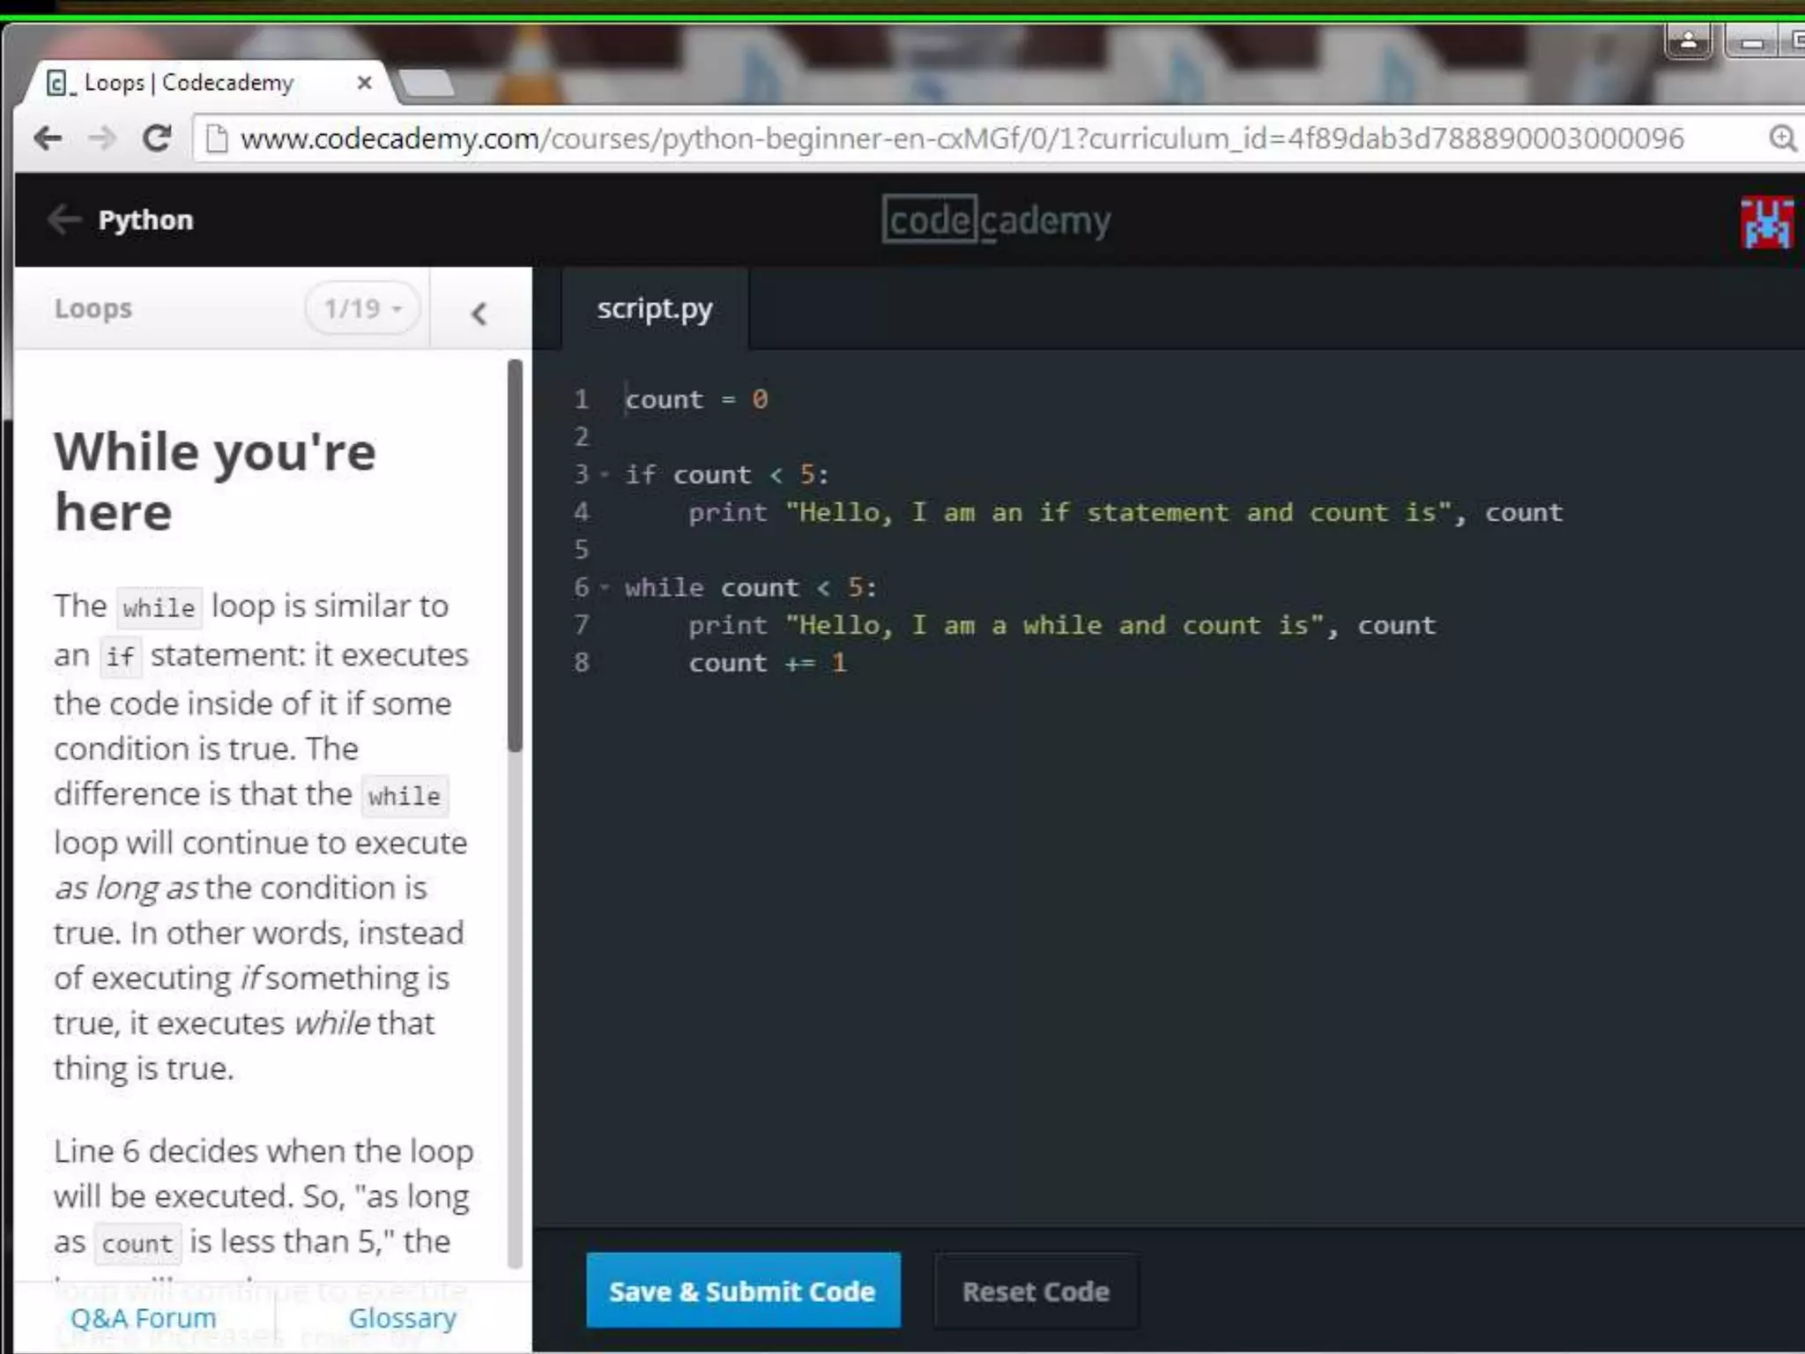Click Save & Submit Code button
The image size is (1805, 1354).
(x=742, y=1291)
